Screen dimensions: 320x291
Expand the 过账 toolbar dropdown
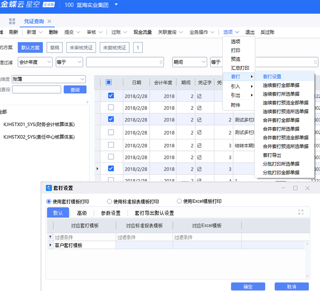point(125,32)
